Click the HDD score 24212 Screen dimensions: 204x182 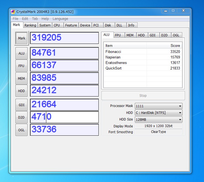(x=65, y=91)
